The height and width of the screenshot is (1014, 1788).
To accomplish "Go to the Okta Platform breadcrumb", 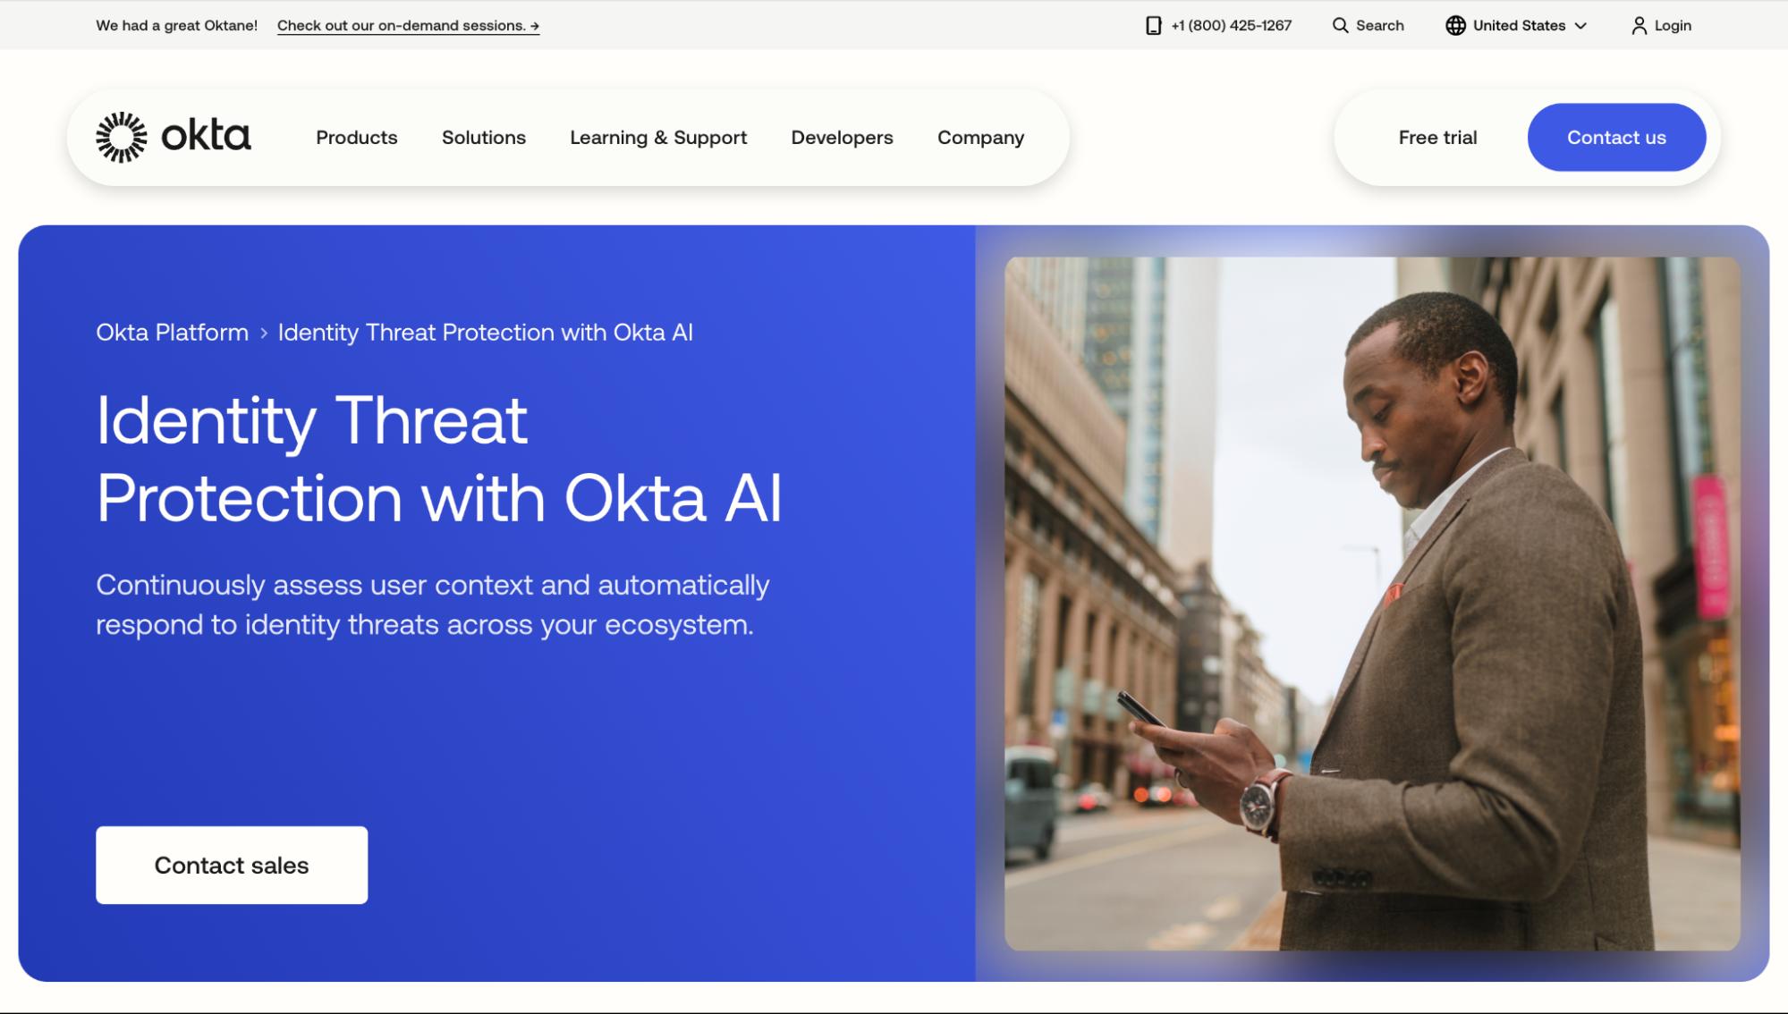I will click(172, 333).
